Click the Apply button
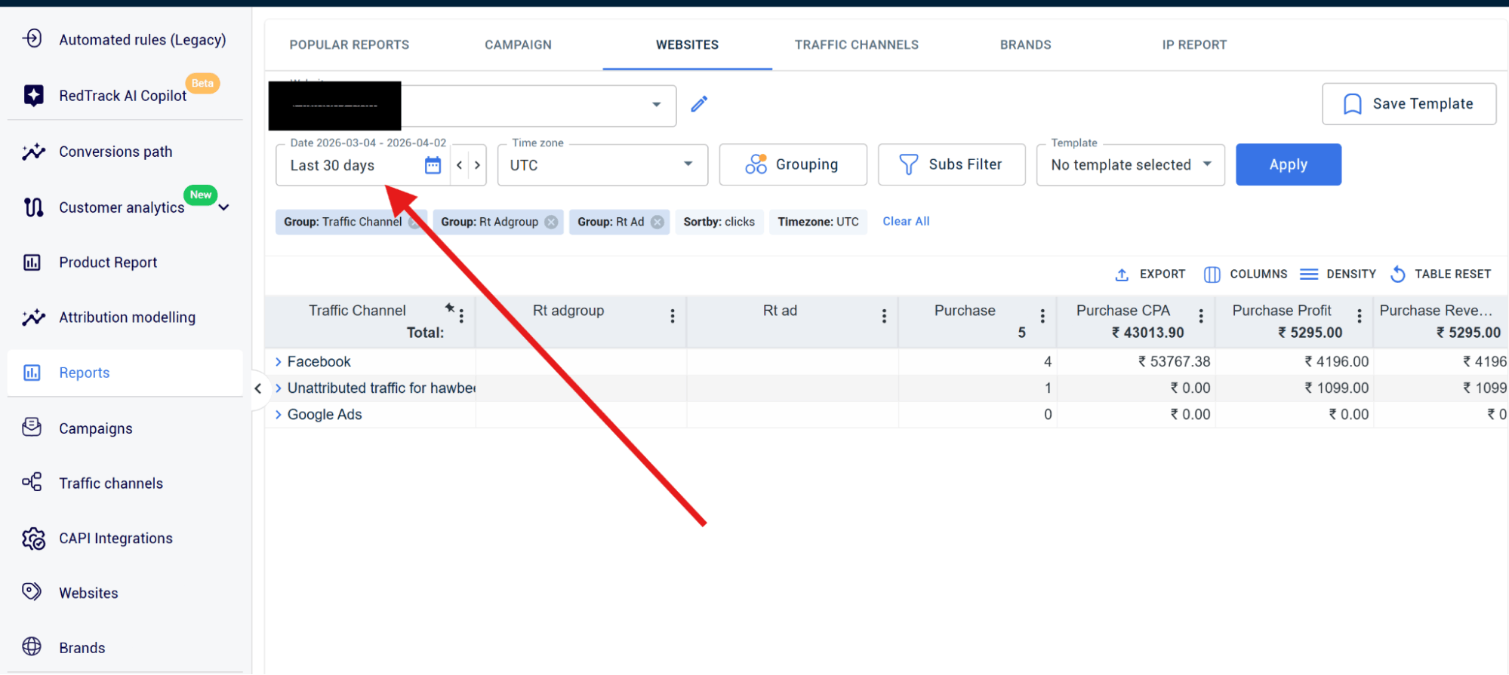The width and height of the screenshot is (1509, 675). click(1289, 164)
